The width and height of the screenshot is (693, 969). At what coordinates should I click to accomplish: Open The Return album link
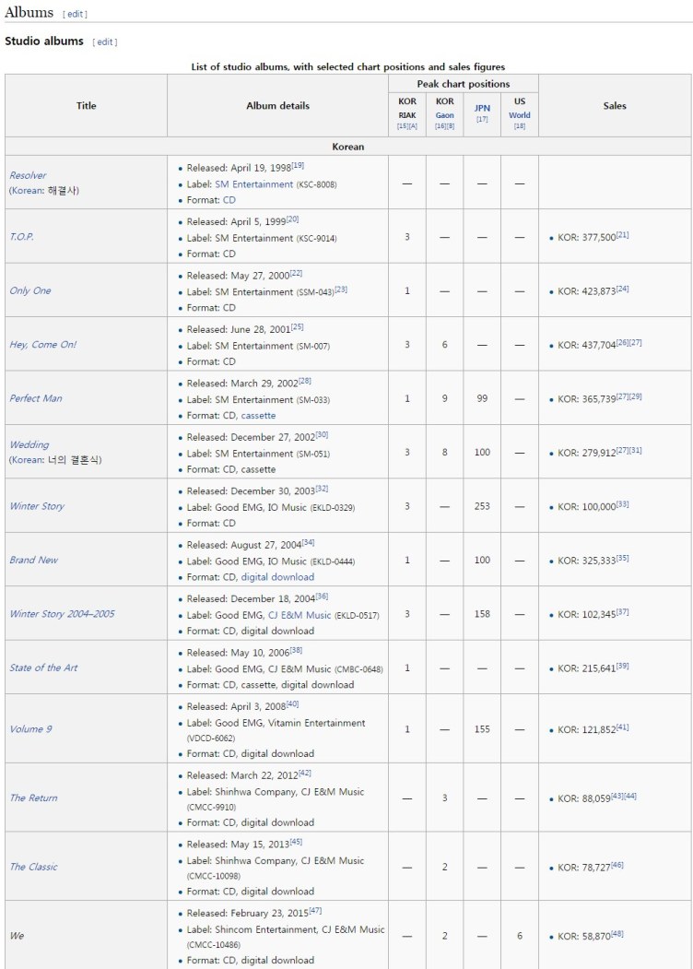click(x=33, y=798)
